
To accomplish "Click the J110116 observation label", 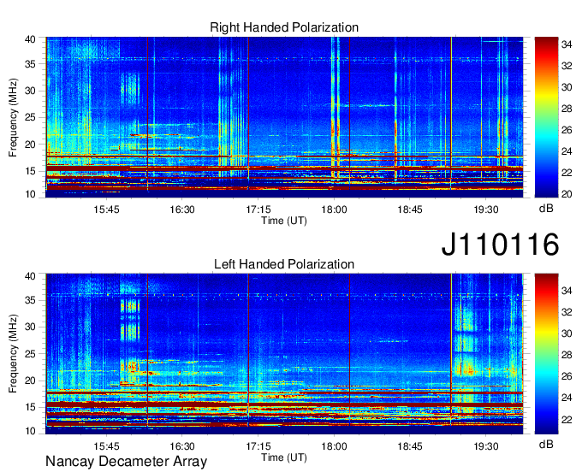I will tap(500, 245).
